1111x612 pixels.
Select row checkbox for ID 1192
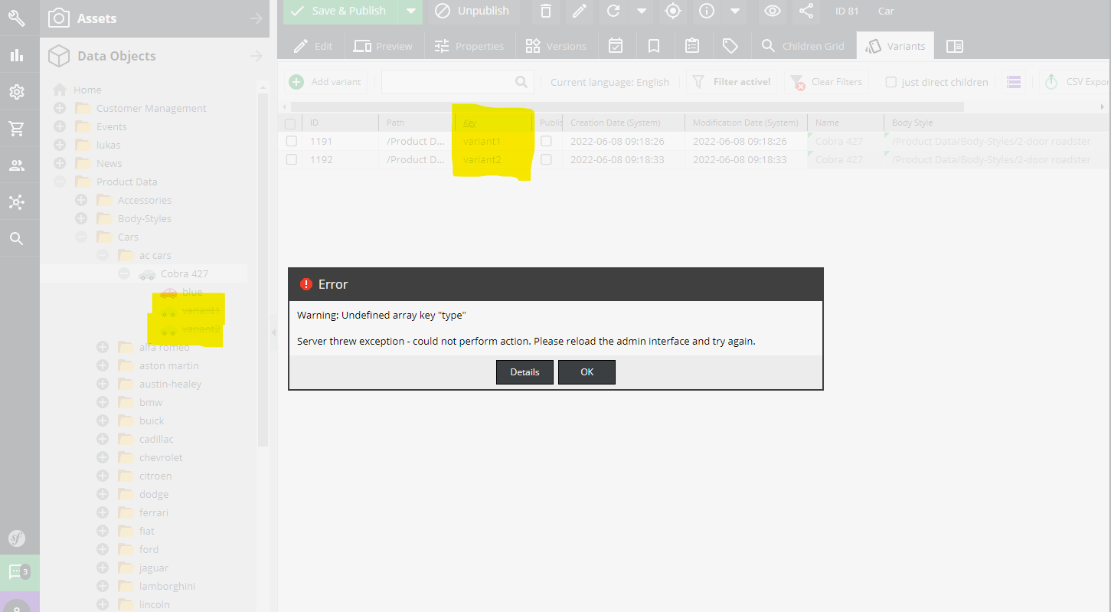click(291, 159)
